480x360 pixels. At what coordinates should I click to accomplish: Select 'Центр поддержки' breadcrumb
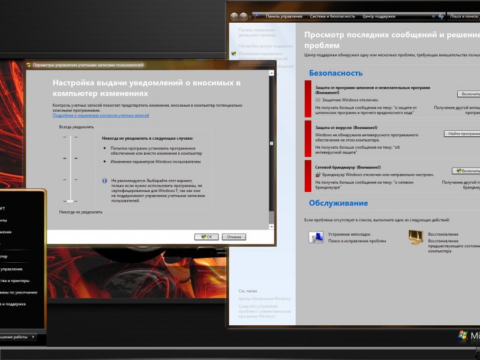[379, 16]
